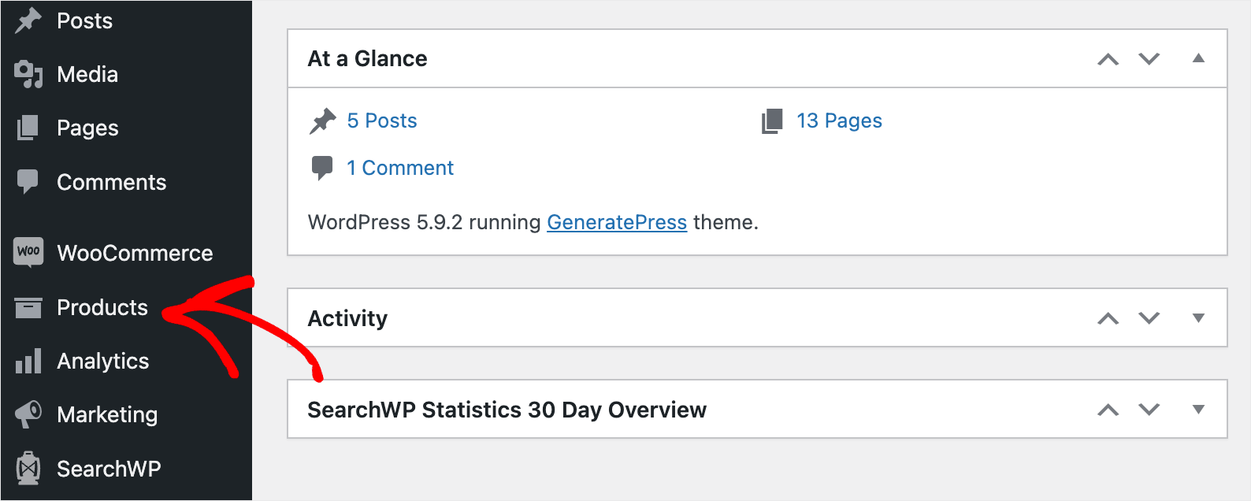Click the Pages icon in sidebar

28,128
